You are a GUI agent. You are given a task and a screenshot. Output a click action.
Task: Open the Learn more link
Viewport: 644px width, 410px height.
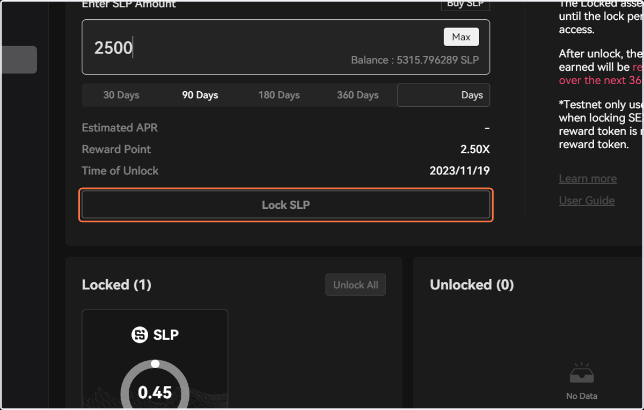pyautogui.click(x=588, y=179)
